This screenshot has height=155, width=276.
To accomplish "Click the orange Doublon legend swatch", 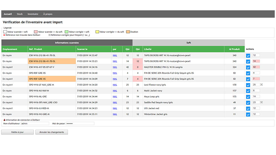I will pyautogui.click(x=128, y=32).
